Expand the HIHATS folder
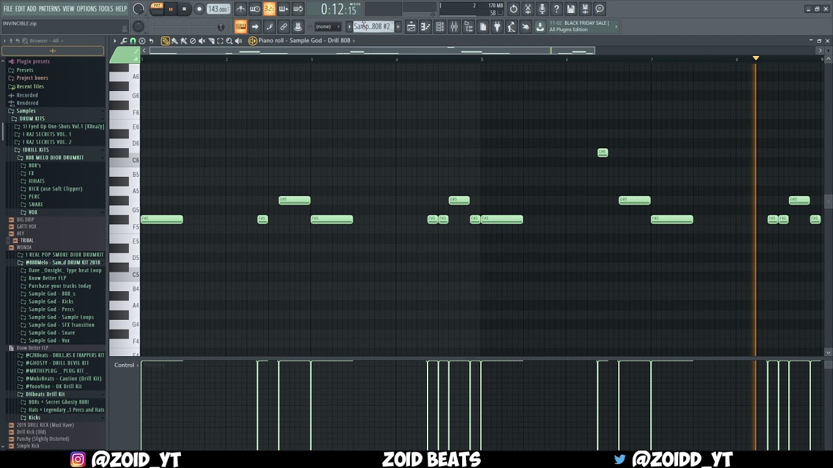Image resolution: width=833 pixels, height=468 pixels. [36, 181]
